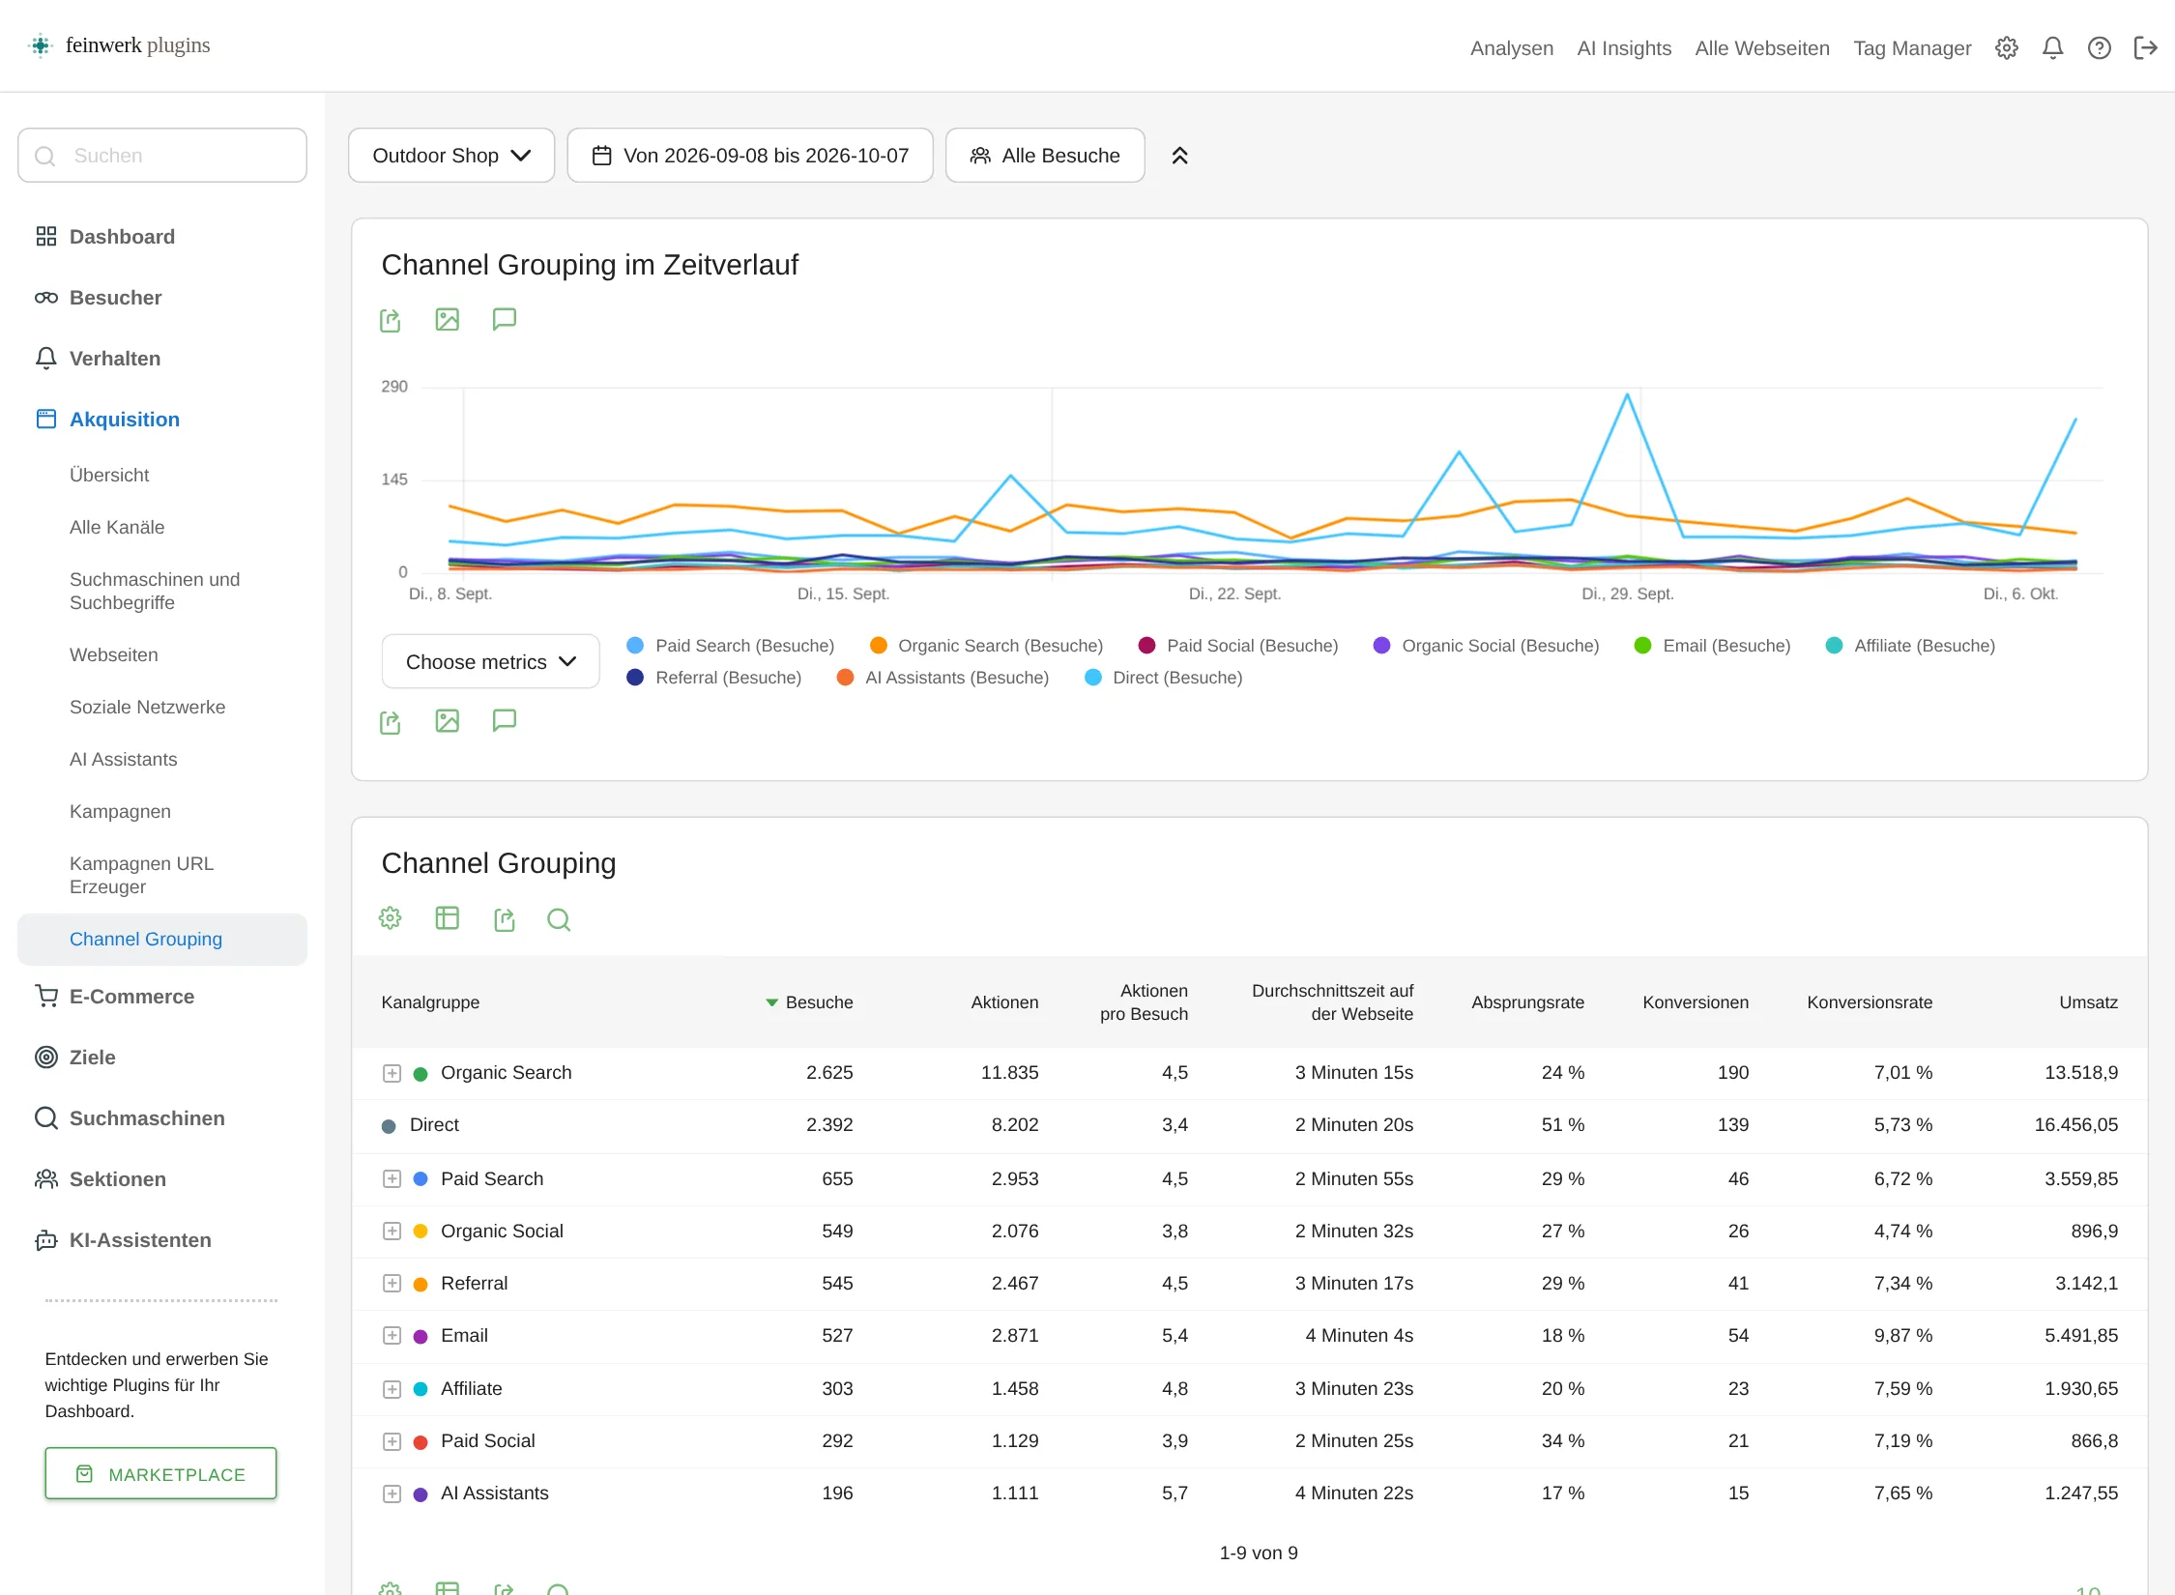Expand the Referral row

coord(391,1284)
